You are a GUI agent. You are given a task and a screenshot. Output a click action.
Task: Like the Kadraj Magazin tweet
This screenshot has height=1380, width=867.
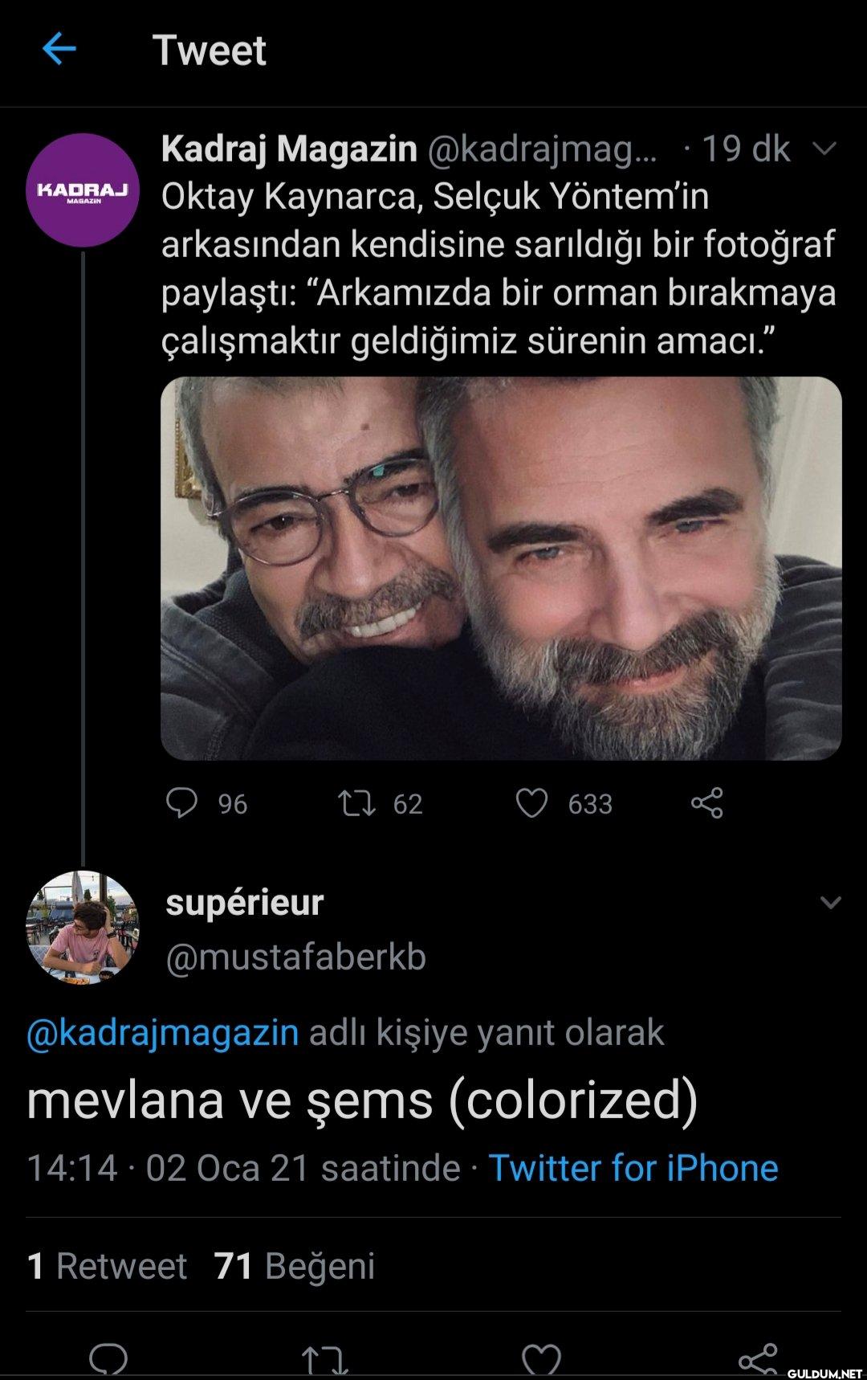click(x=531, y=802)
